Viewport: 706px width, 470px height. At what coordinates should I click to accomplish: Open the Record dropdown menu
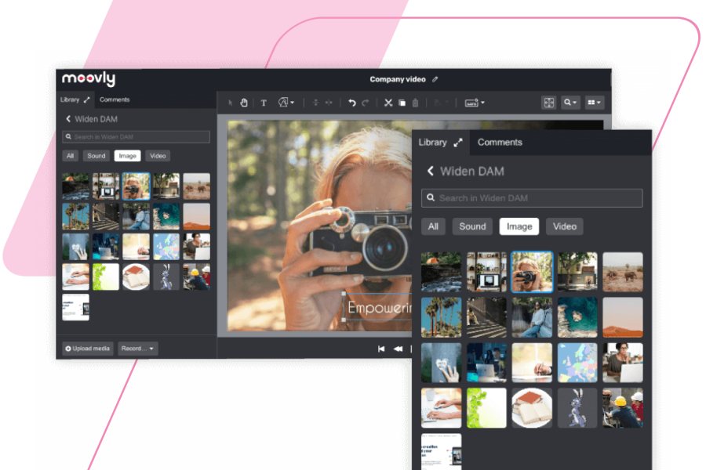coord(138,349)
